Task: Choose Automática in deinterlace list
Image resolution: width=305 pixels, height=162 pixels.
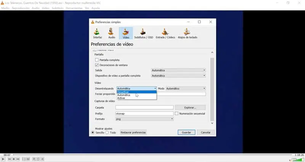Action: point(136,95)
